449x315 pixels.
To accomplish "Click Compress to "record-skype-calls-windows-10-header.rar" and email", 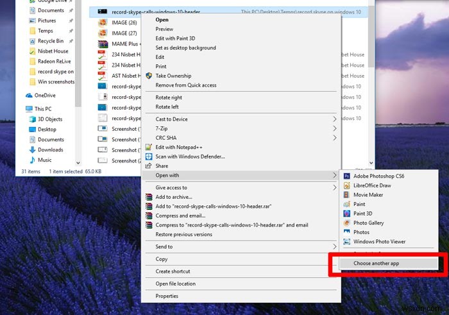I will pos(232,225).
